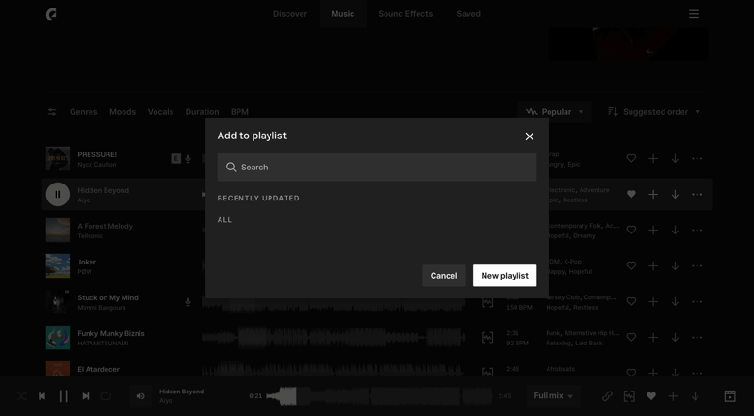
Task: Open the hamburger menu
Action: [694, 14]
